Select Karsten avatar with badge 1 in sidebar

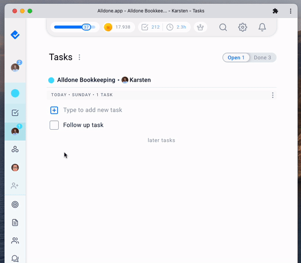tap(15, 131)
